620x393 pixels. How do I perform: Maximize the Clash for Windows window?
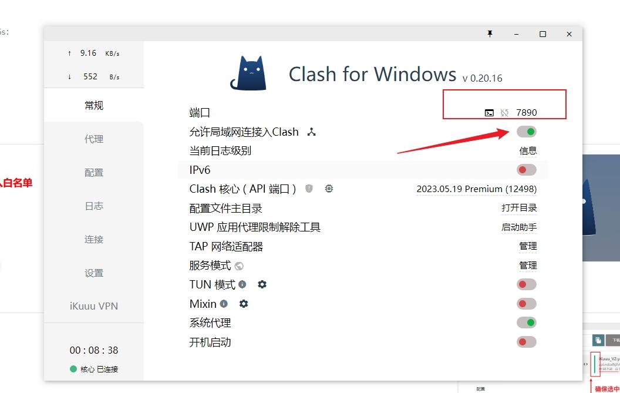pyautogui.click(x=543, y=34)
